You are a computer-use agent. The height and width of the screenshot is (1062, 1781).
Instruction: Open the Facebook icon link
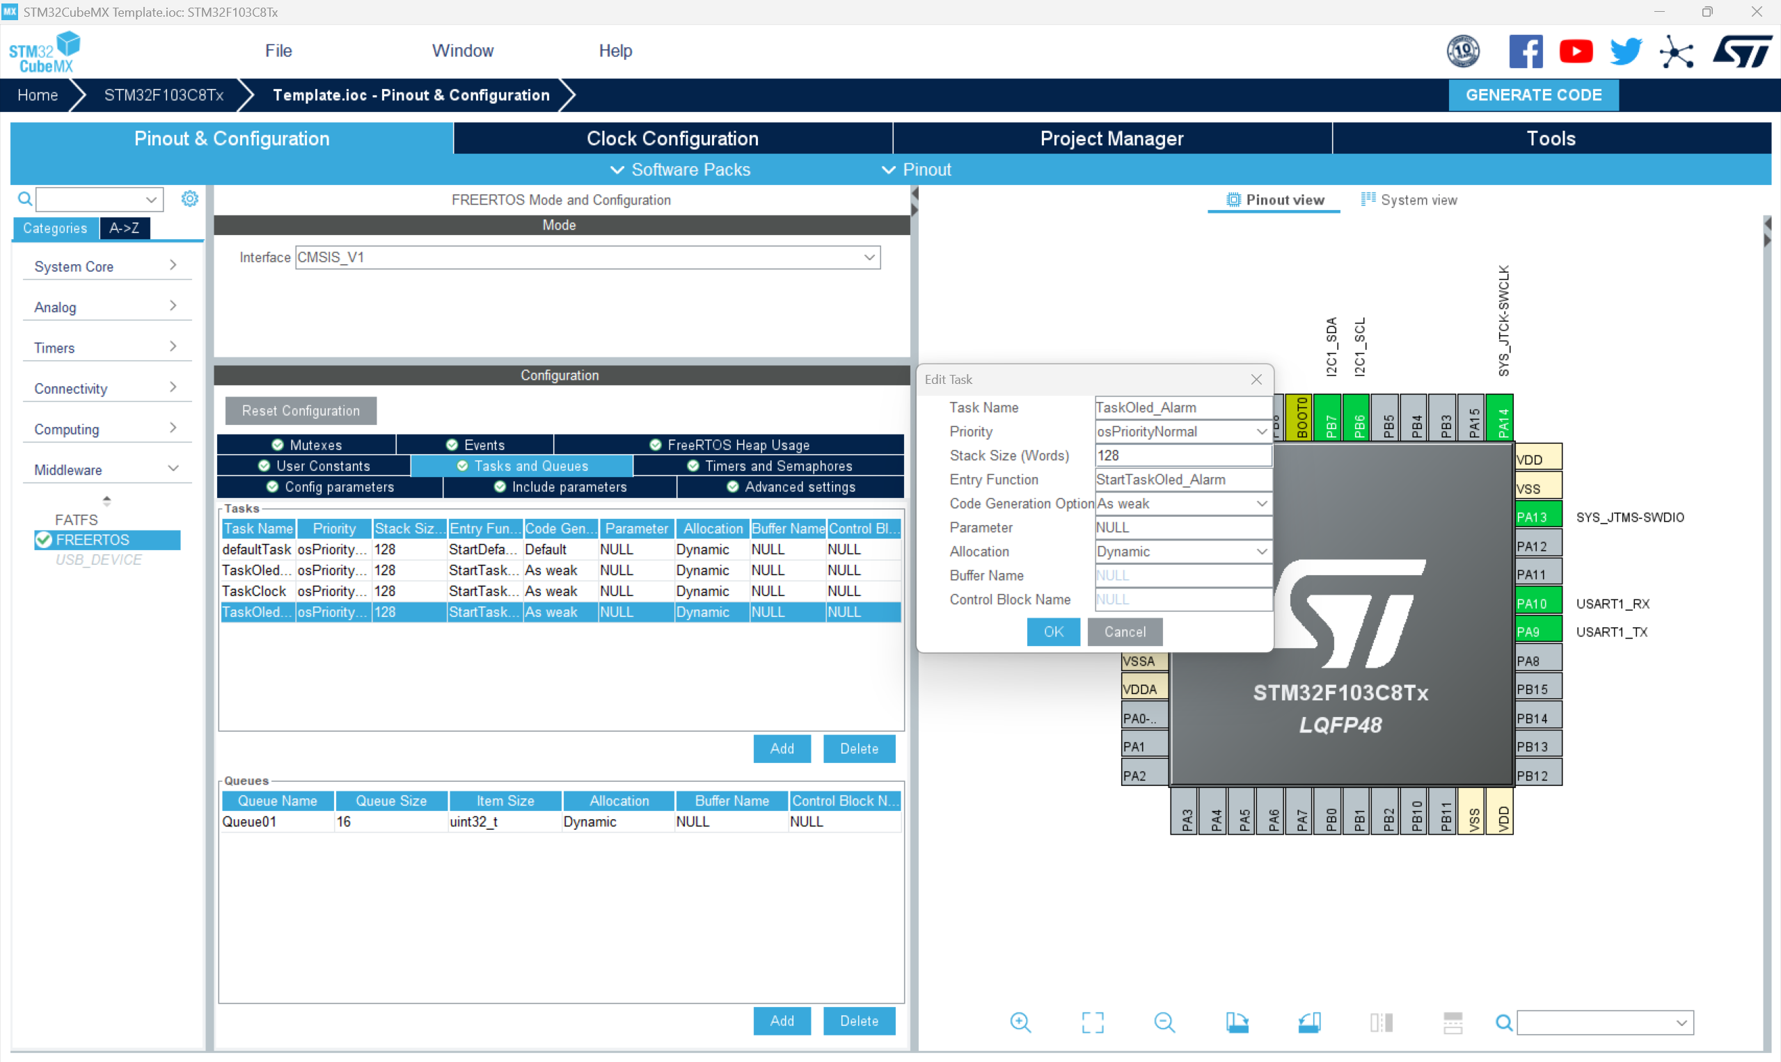(1526, 51)
